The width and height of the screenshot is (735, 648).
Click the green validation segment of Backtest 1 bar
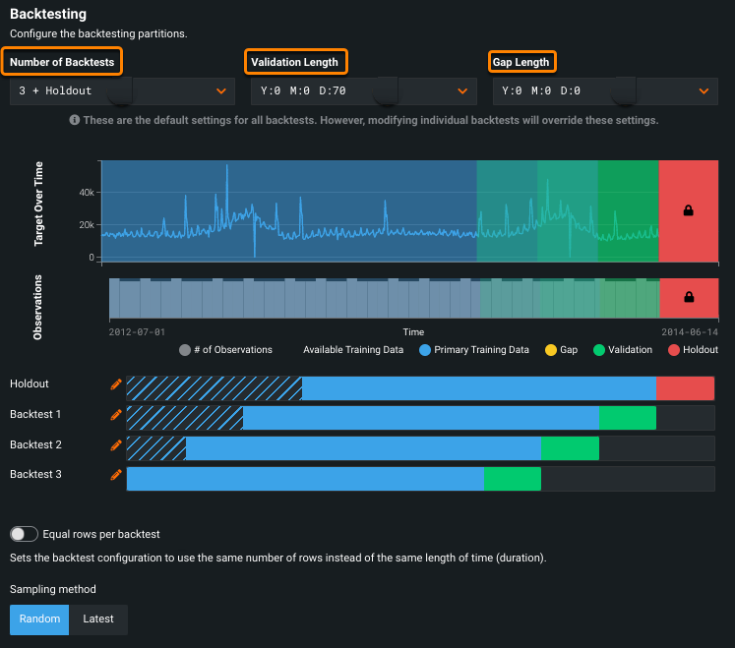pyautogui.click(x=627, y=418)
